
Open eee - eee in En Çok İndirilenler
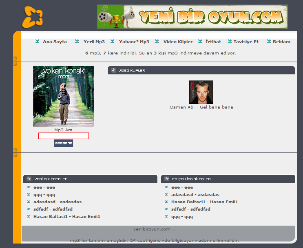[x=182, y=187]
